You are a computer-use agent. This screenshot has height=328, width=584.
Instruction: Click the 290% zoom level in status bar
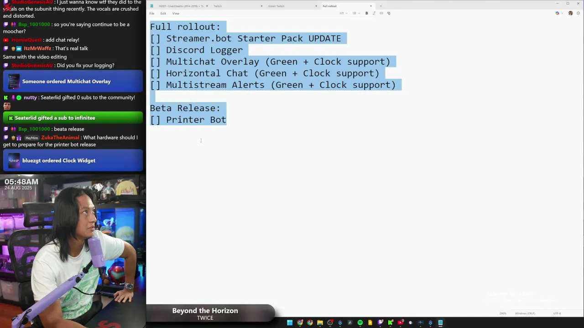coord(503,313)
